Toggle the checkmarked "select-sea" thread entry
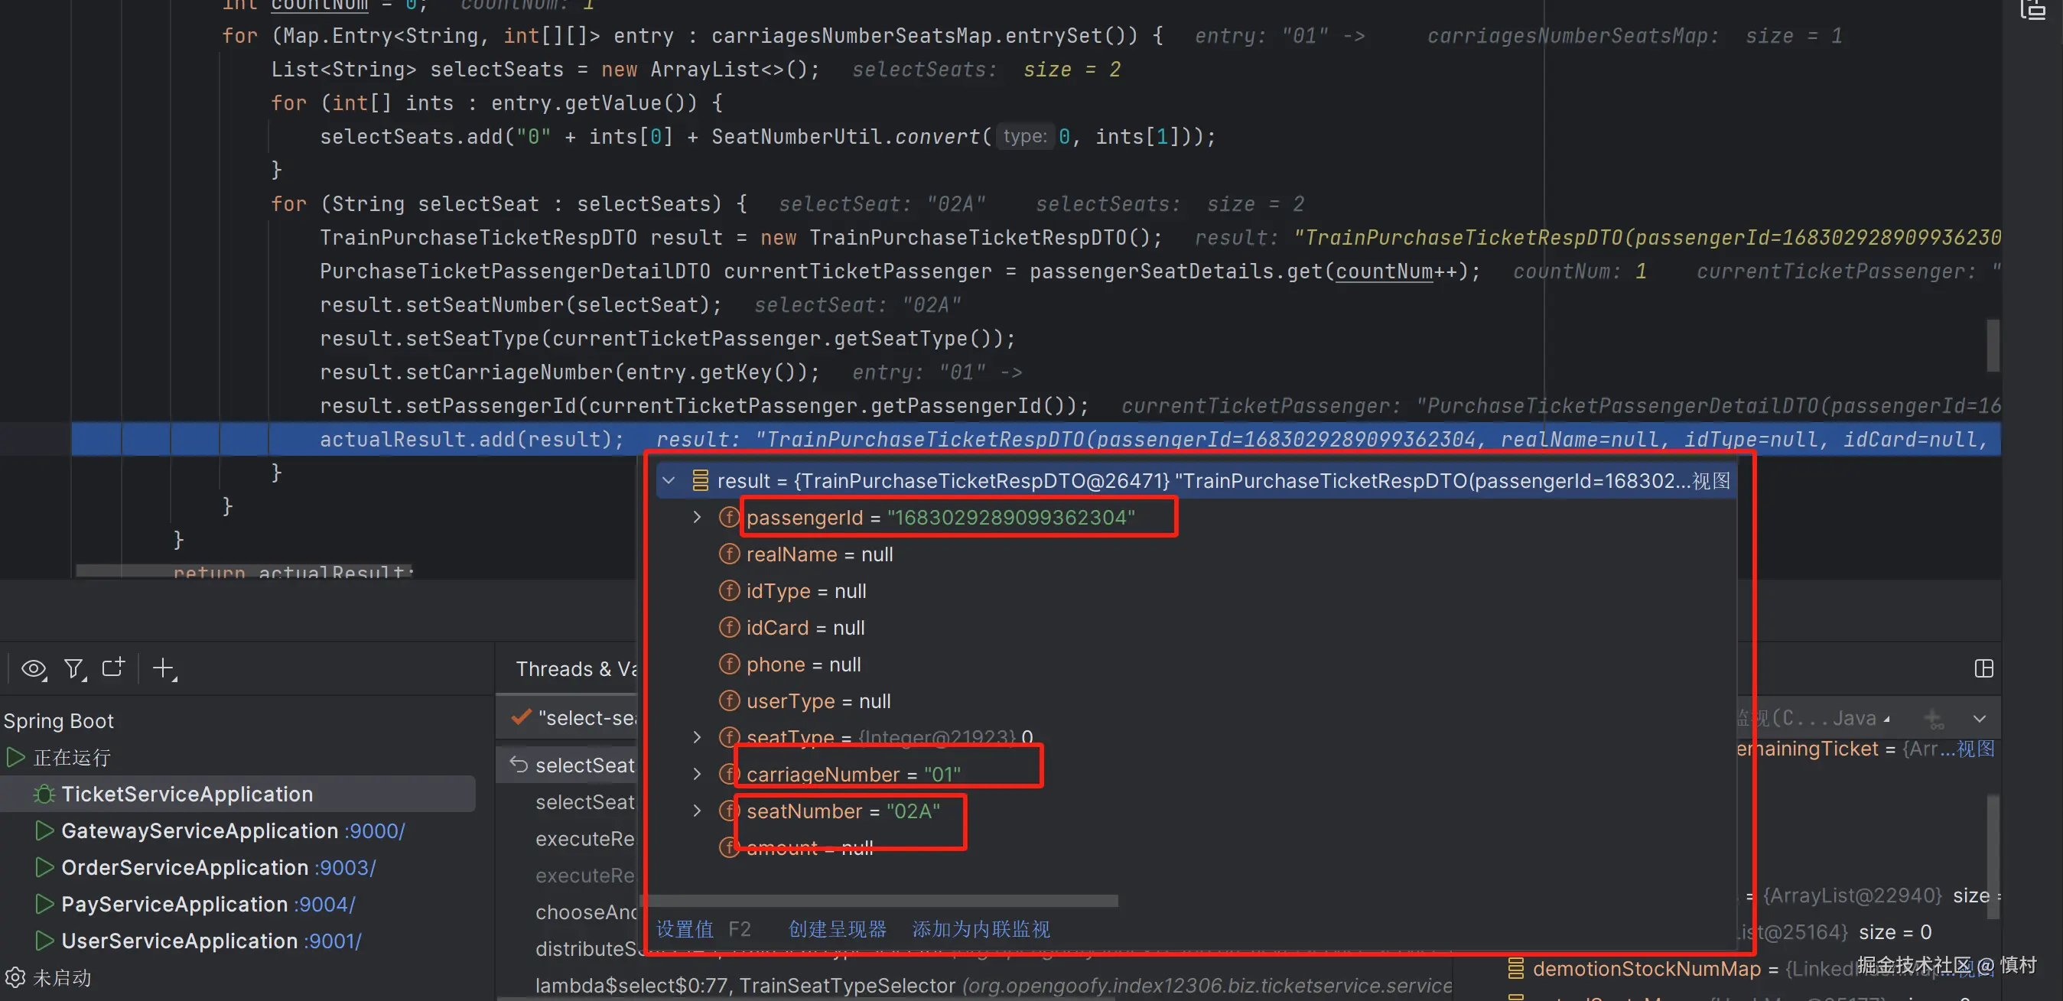 pyautogui.click(x=577, y=717)
